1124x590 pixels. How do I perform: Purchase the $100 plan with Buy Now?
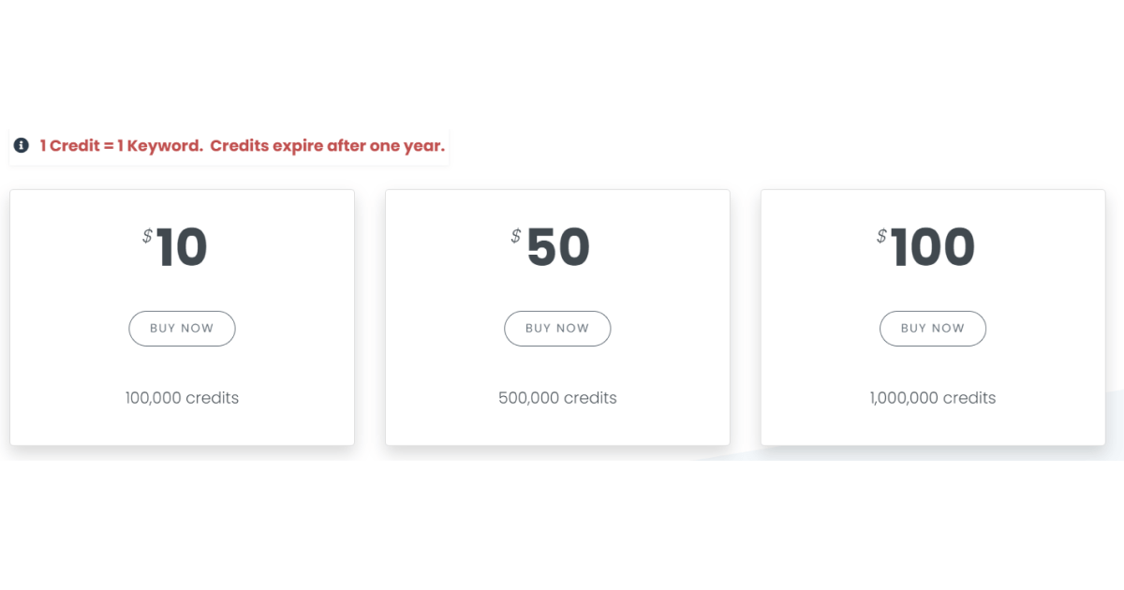click(932, 329)
